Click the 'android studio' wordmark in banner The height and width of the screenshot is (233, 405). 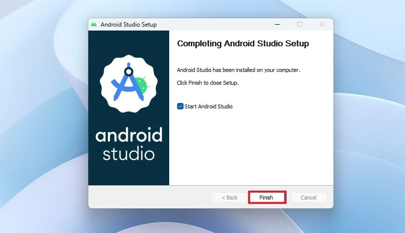129,143
